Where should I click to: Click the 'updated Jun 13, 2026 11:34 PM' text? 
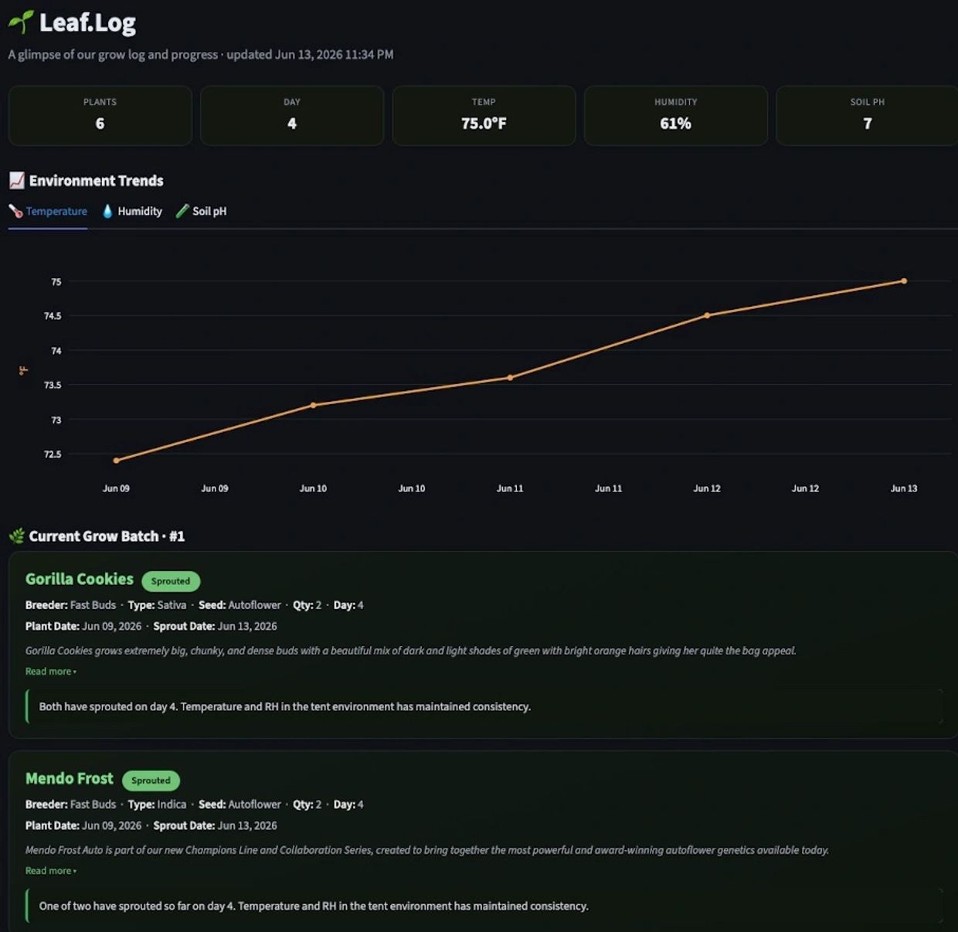(310, 54)
